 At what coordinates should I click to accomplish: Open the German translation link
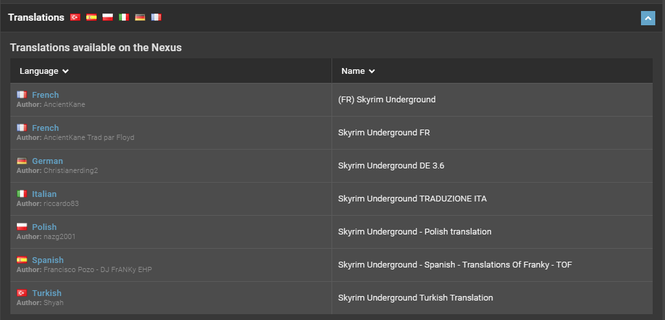tap(47, 161)
